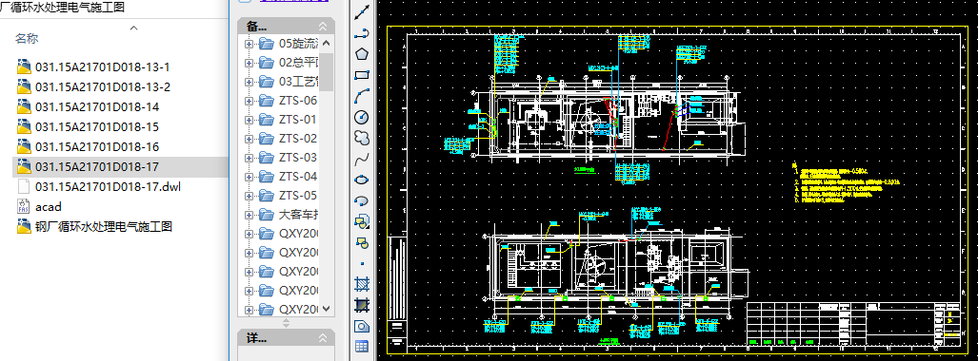Expand the 大客车 tree node

pyautogui.click(x=249, y=215)
